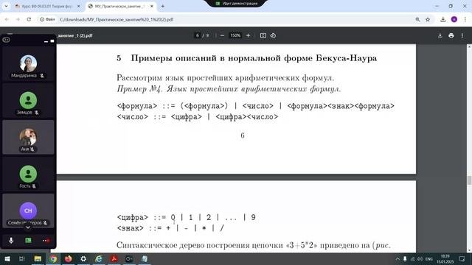This screenshot has width=472, height=265.
Task: Click the page vertical scrollbar thumb
Action: (469, 180)
